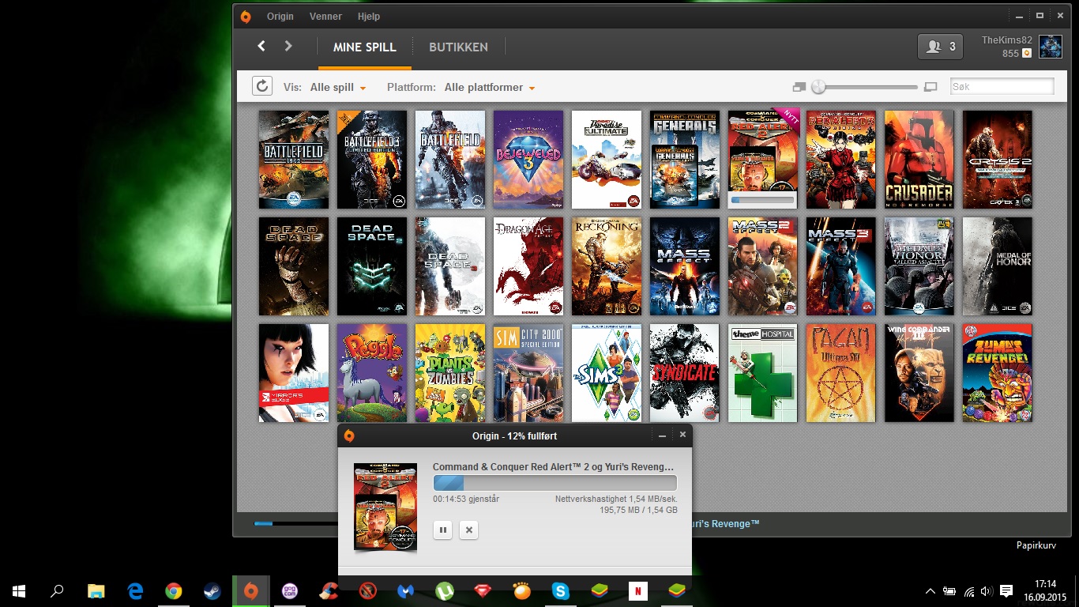1079x607 pixels.
Task: Select the downloading Red Alert 2 library tile
Action: coord(763,160)
